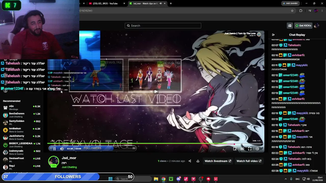Close the JSD_BROS YouTube tab
This screenshot has width=326, height=183.
tap(124, 4)
